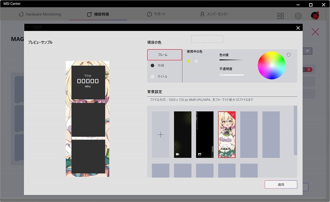Reset color with the circular arrow icon
Screen dimensions: 330x202
288,55
